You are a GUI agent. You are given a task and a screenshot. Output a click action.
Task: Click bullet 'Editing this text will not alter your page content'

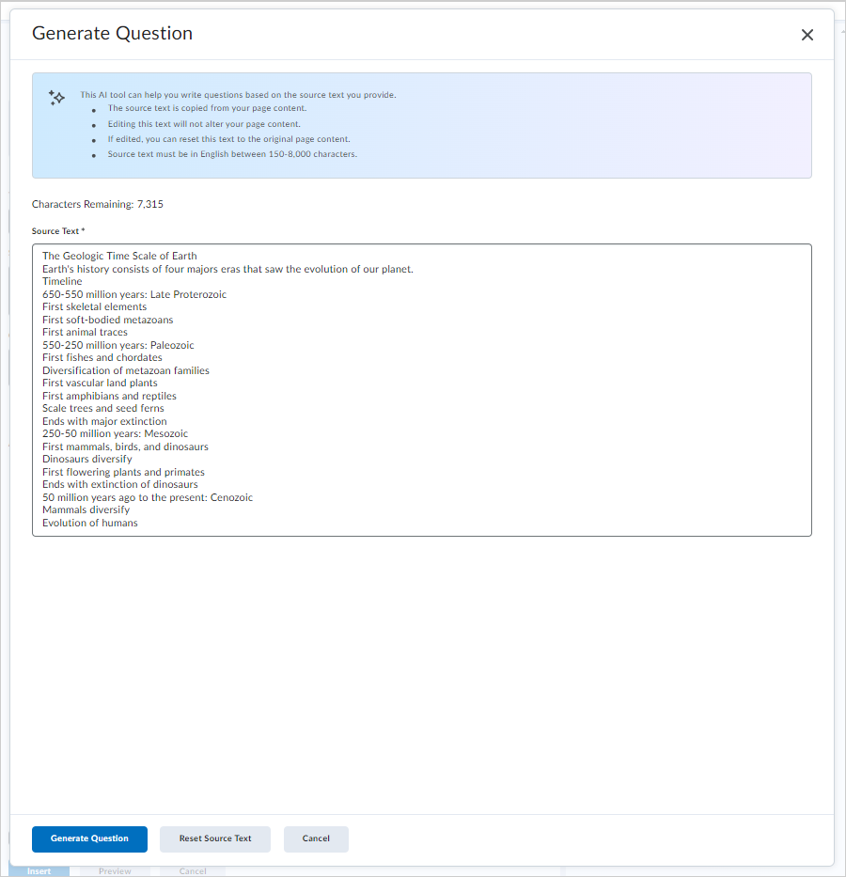pyautogui.click(x=204, y=124)
